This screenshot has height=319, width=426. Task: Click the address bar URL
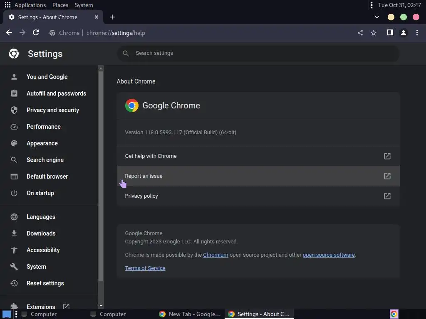(116, 33)
